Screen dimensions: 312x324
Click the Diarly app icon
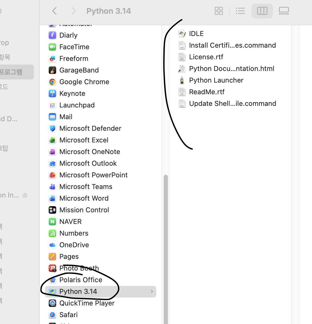pos(52,35)
